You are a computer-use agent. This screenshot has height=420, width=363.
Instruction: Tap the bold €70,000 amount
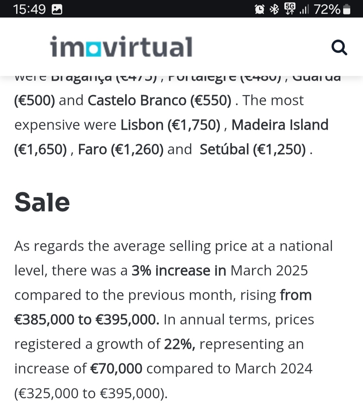click(116, 369)
